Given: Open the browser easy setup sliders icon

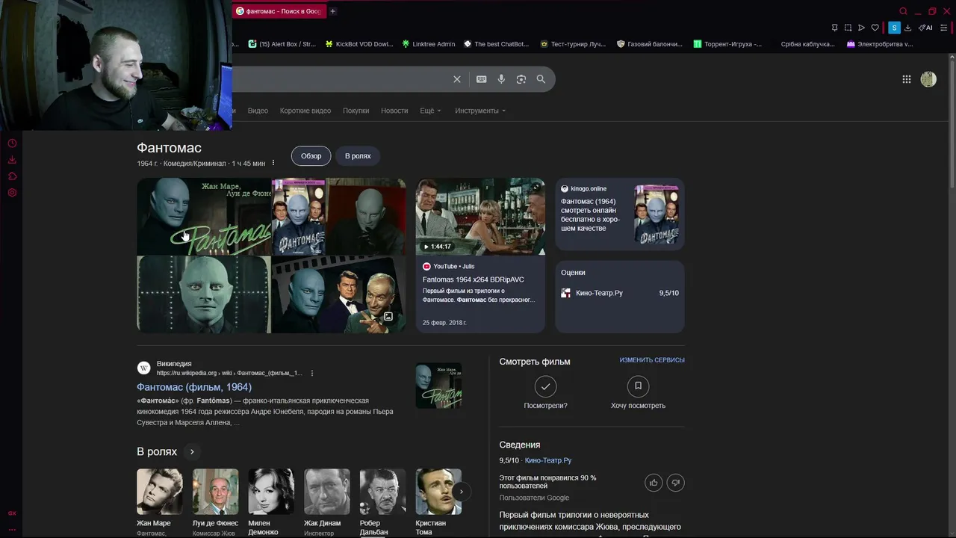Looking at the screenshot, I should click(x=944, y=28).
